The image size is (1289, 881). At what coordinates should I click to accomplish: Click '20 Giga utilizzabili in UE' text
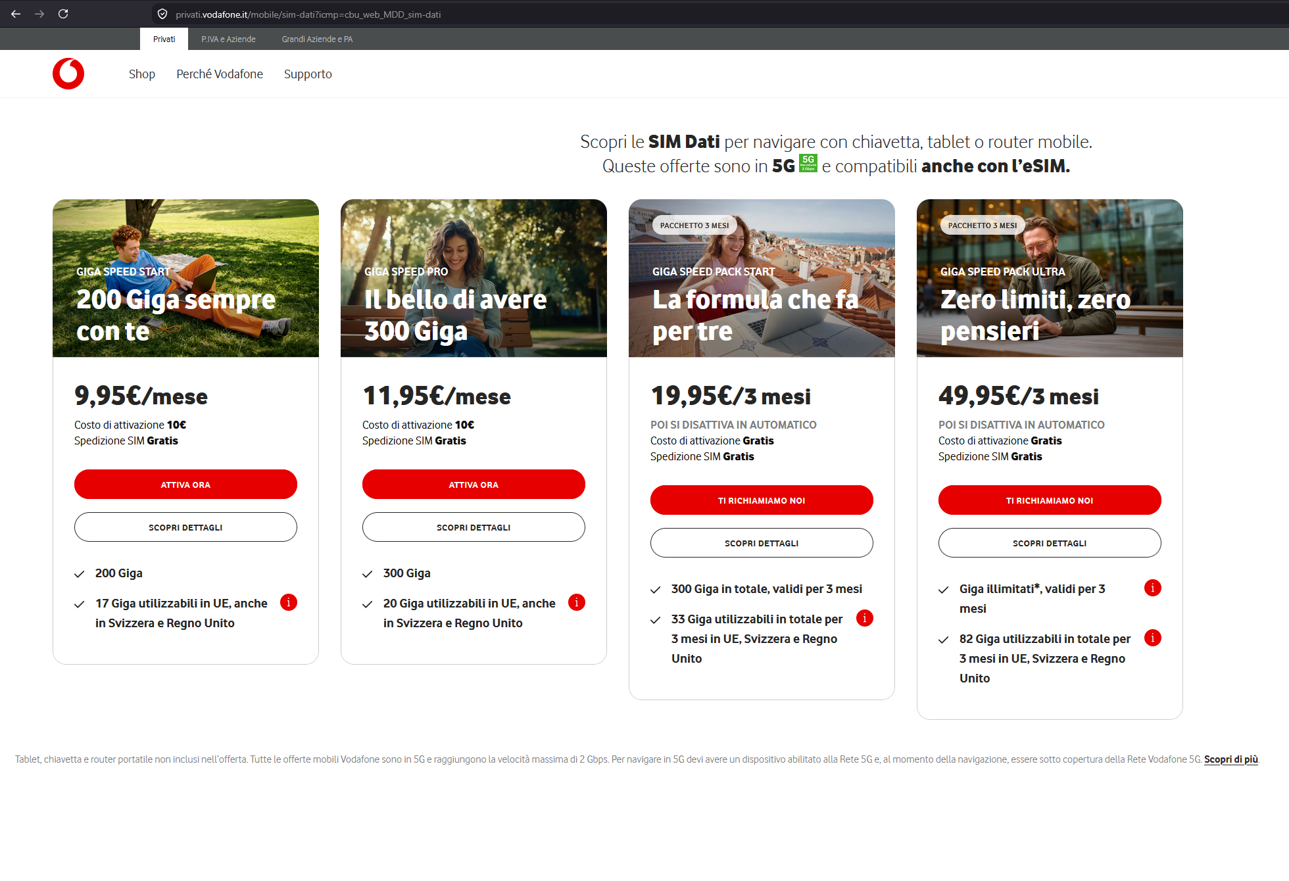[x=470, y=613]
